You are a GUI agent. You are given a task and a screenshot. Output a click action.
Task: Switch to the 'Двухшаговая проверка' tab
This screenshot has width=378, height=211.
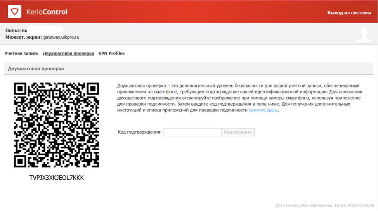click(68, 53)
